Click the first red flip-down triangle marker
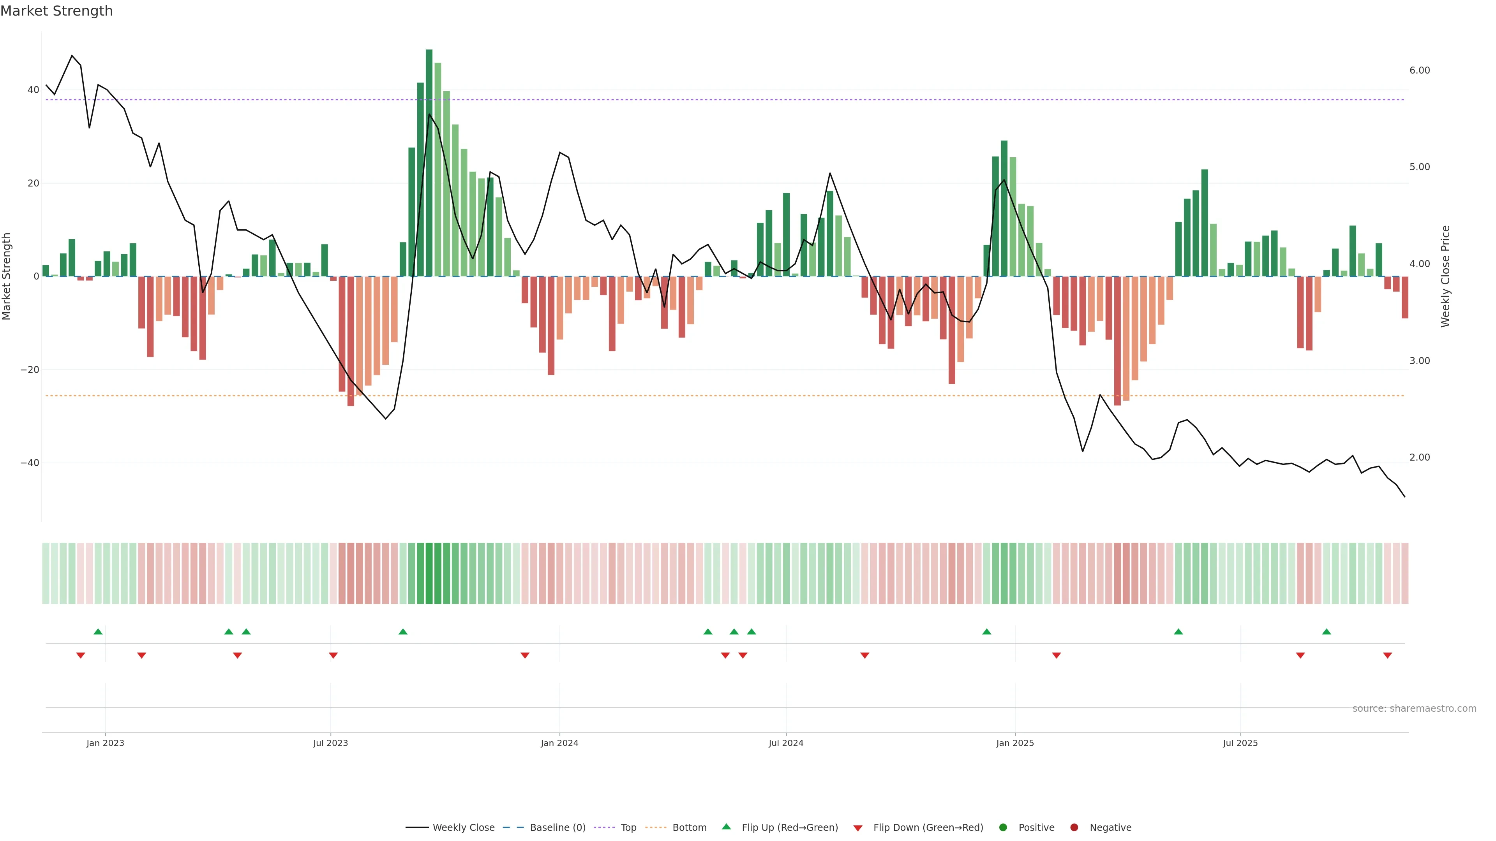 click(81, 655)
